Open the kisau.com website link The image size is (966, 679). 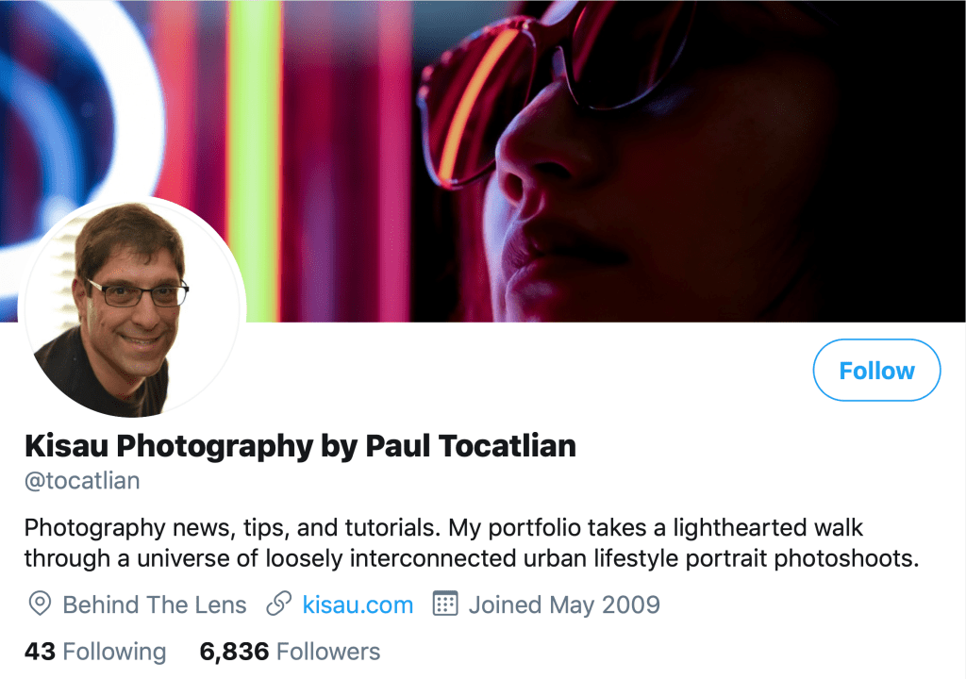360,604
